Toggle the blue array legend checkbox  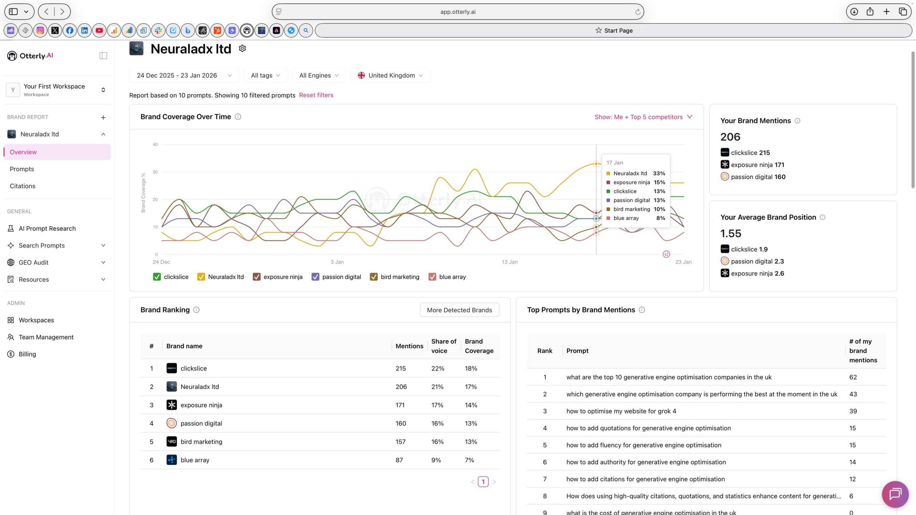point(432,277)
